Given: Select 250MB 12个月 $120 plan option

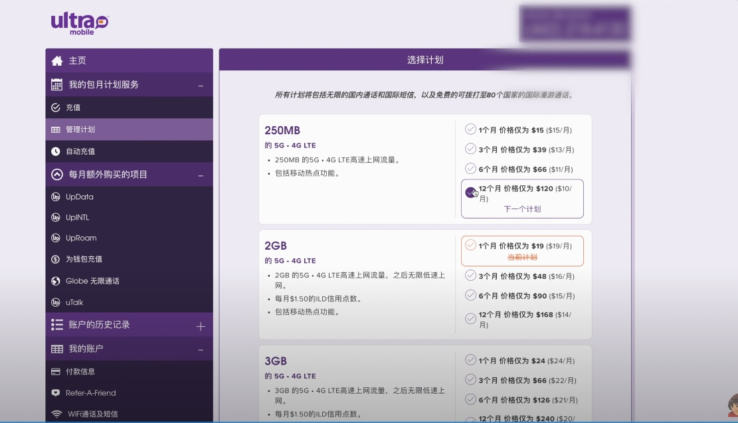Looking at the screenshot, I should [x=471, y=193].
